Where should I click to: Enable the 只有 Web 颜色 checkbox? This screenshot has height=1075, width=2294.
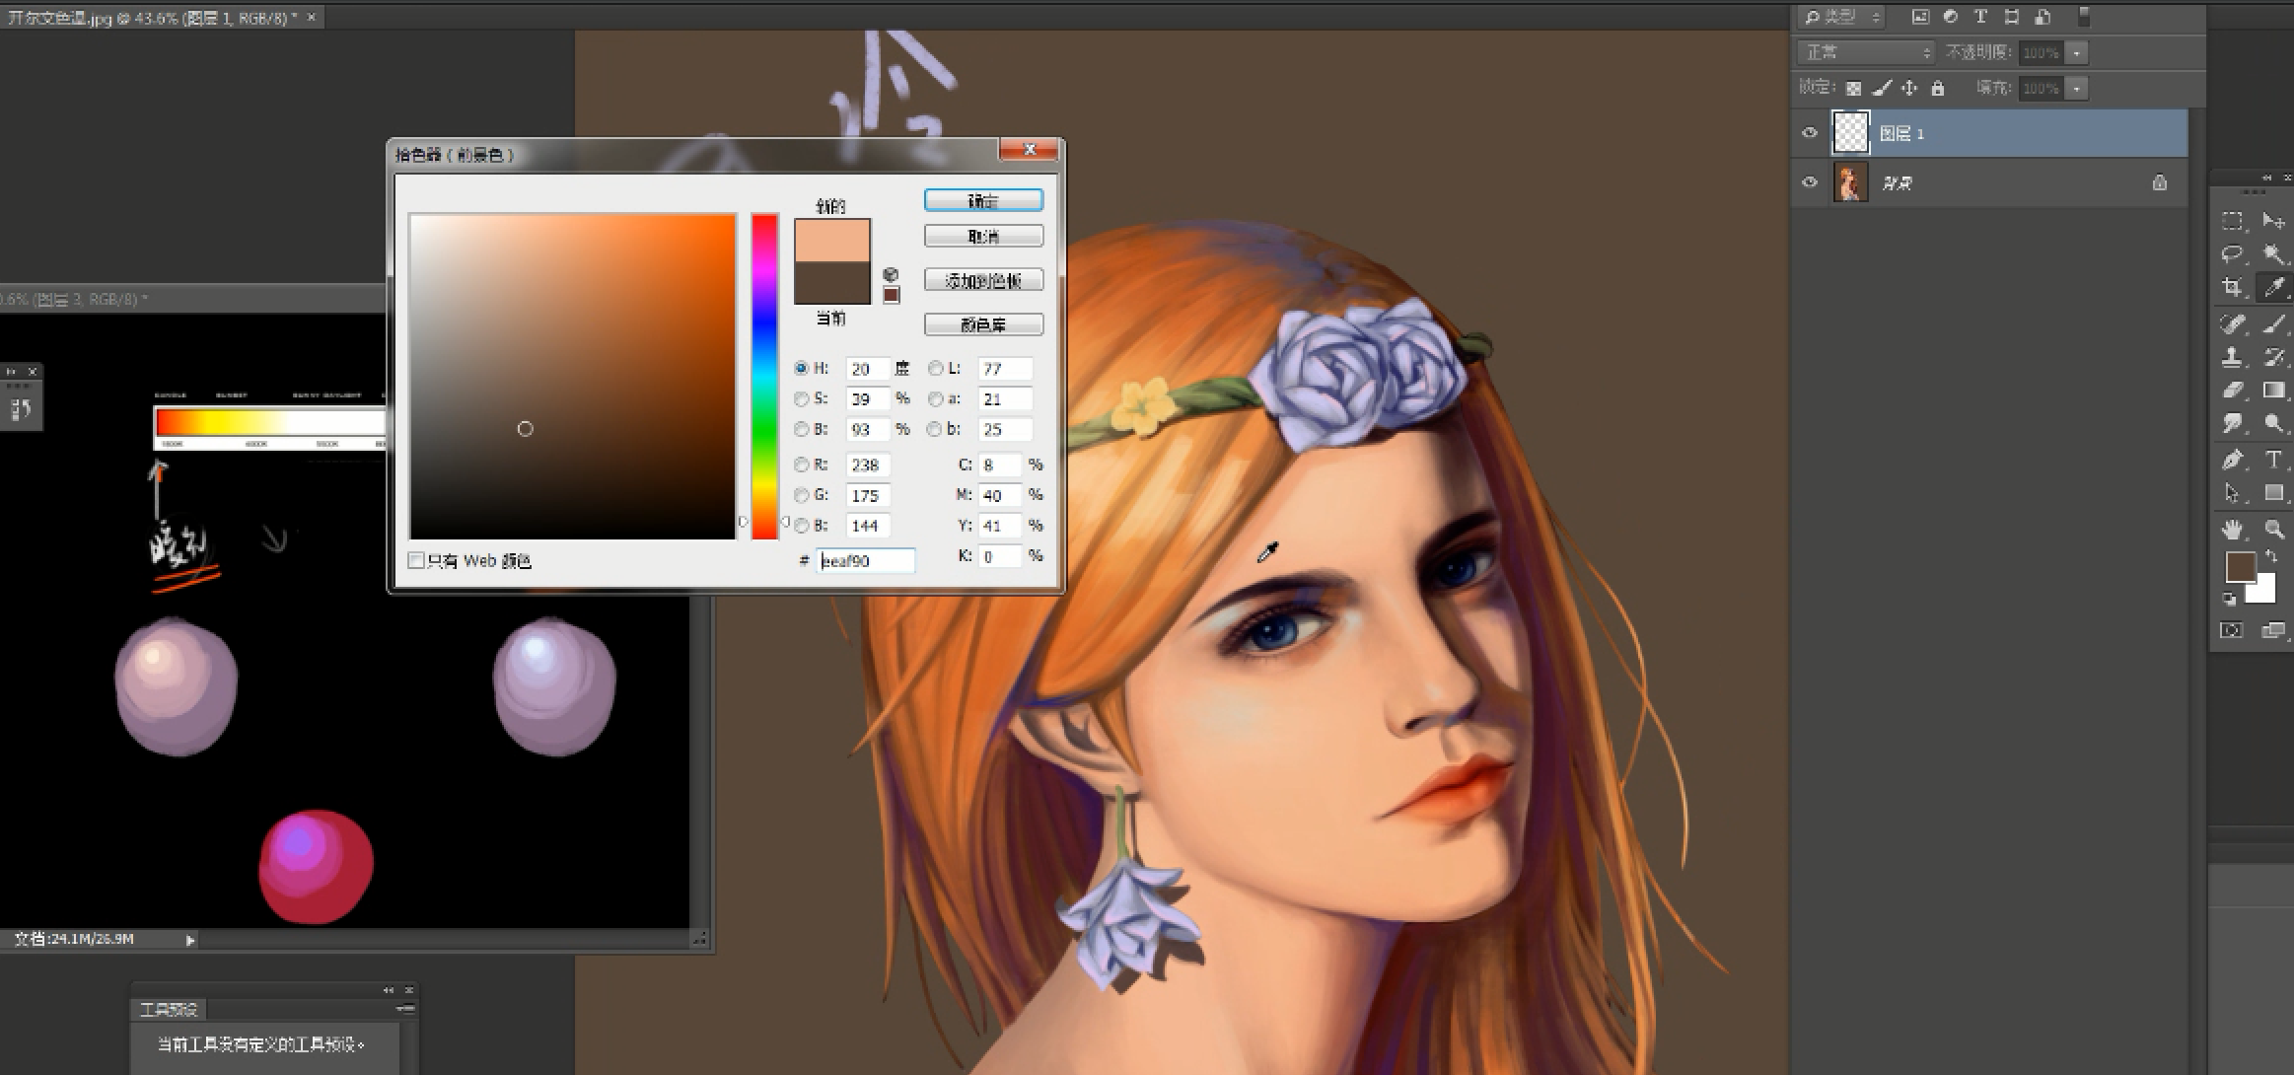pyautogui.click(x=416, y=560)
